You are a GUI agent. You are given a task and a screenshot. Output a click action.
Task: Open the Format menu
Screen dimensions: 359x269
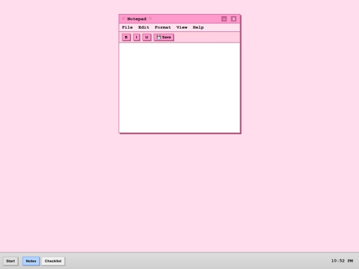coord(163,27)
